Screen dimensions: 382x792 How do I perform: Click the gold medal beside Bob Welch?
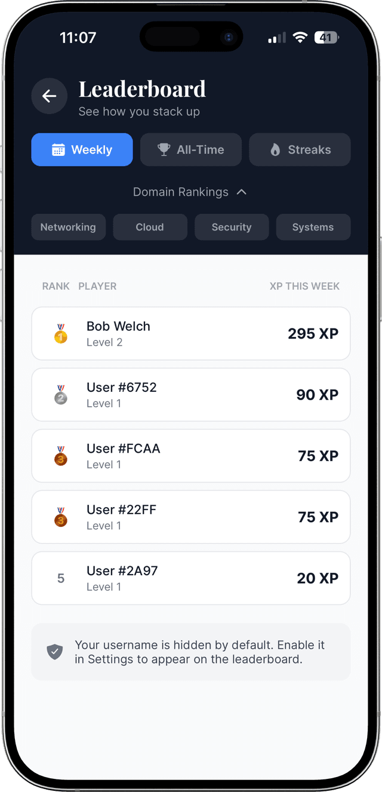click(60, 334)
